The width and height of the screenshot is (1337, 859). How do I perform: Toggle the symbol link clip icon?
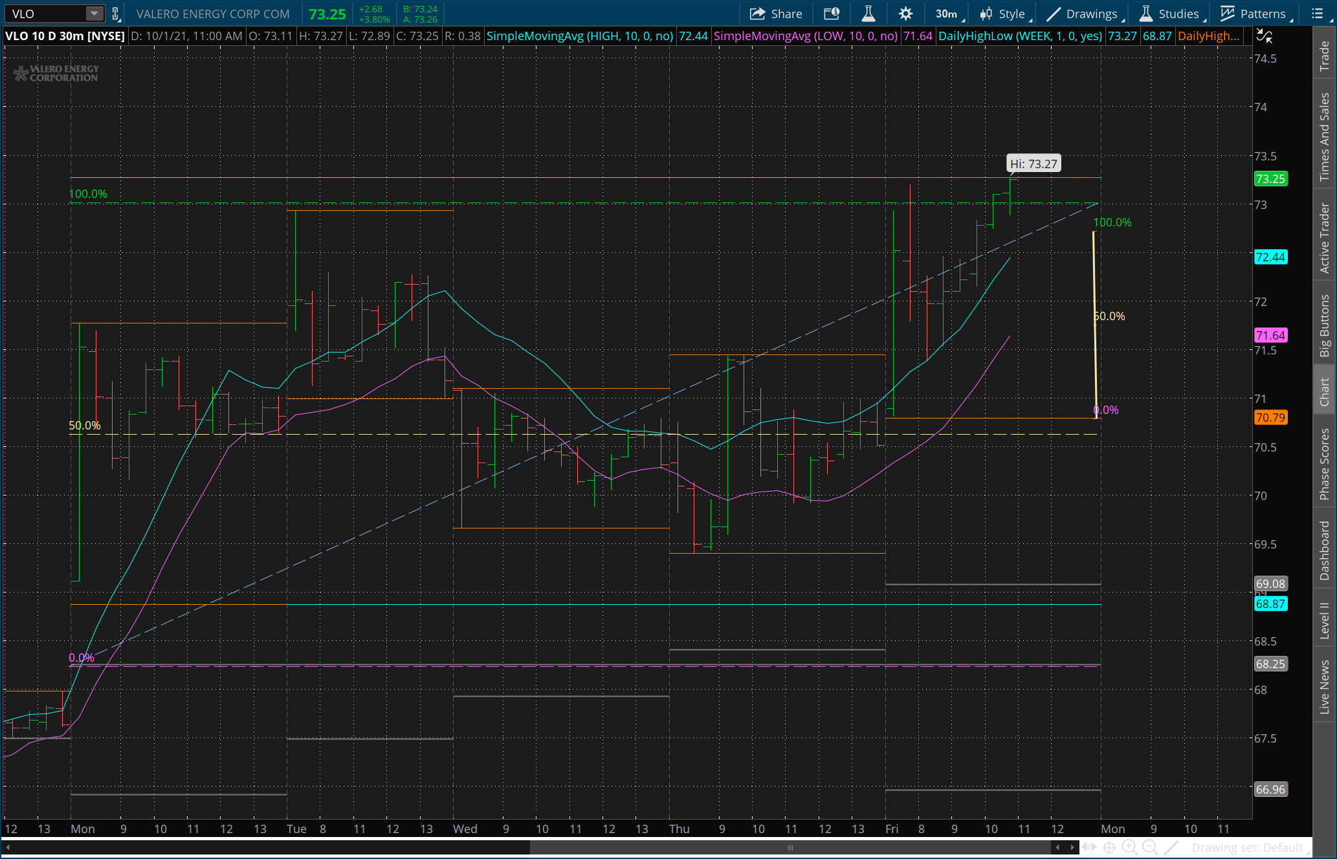115,14
